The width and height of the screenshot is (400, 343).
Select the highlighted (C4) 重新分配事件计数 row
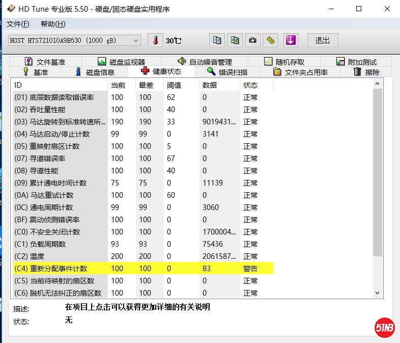pos(142,269)
